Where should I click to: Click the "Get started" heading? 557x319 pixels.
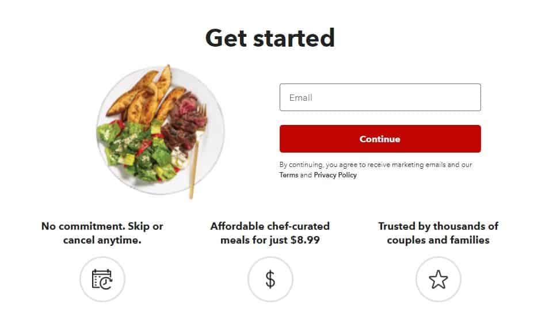tap(270, 38)
